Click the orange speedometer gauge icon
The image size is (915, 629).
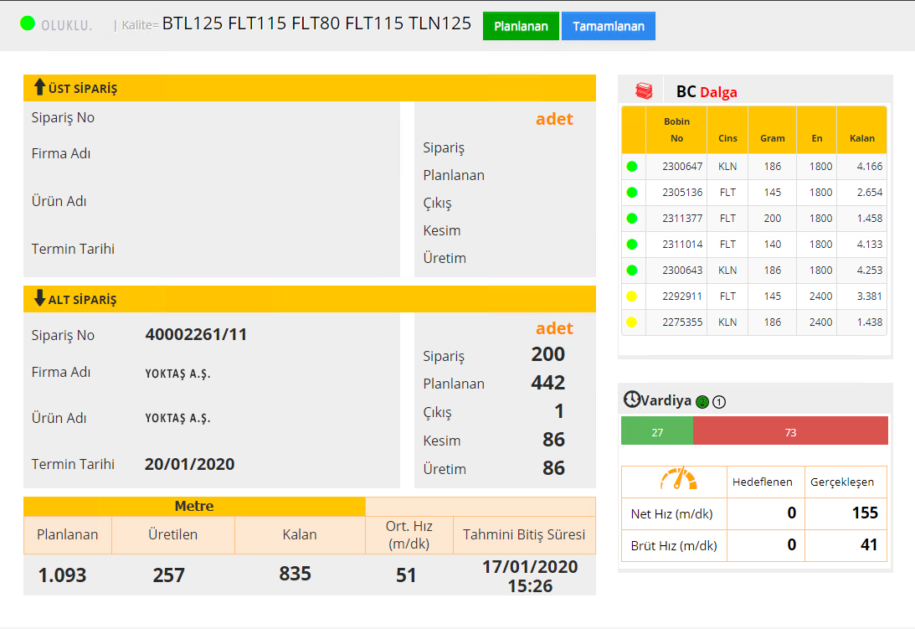click(x=677, y=480)
